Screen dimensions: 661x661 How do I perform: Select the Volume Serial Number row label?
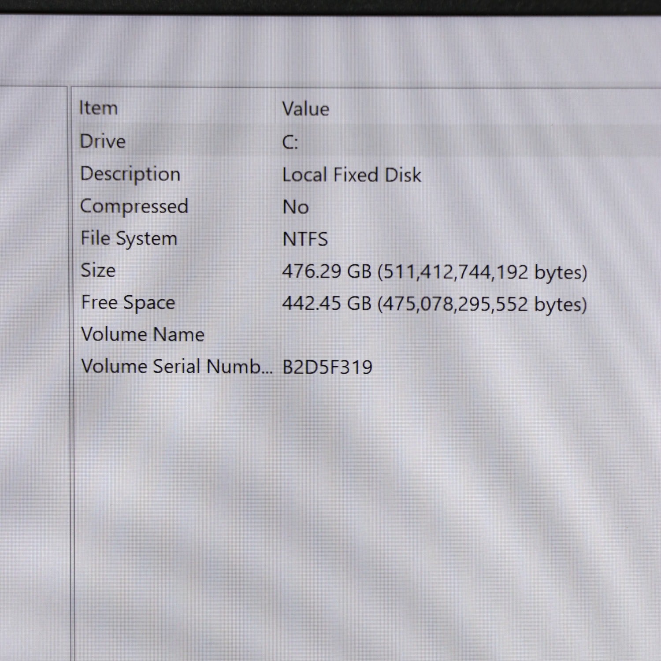(x=176, y=367)
